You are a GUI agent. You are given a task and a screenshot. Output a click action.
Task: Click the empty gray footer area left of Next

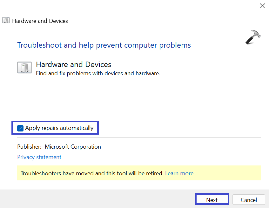(95, 199)
